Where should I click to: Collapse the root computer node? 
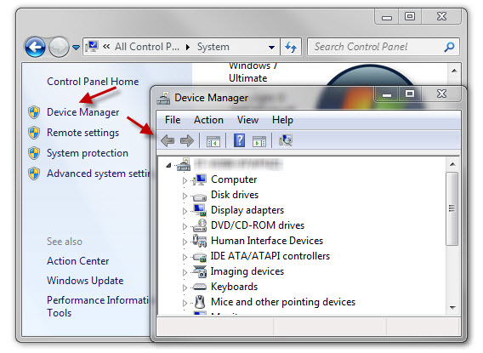click(x=168, y=166)
